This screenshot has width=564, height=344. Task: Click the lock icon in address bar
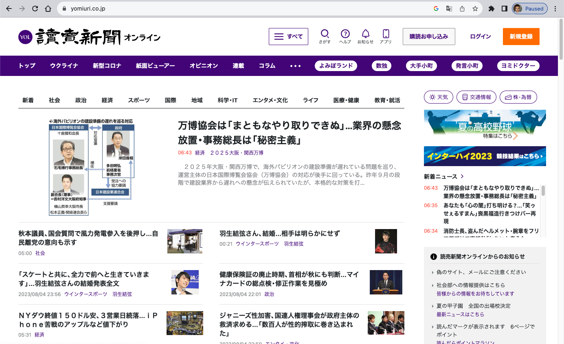[65, 9]
